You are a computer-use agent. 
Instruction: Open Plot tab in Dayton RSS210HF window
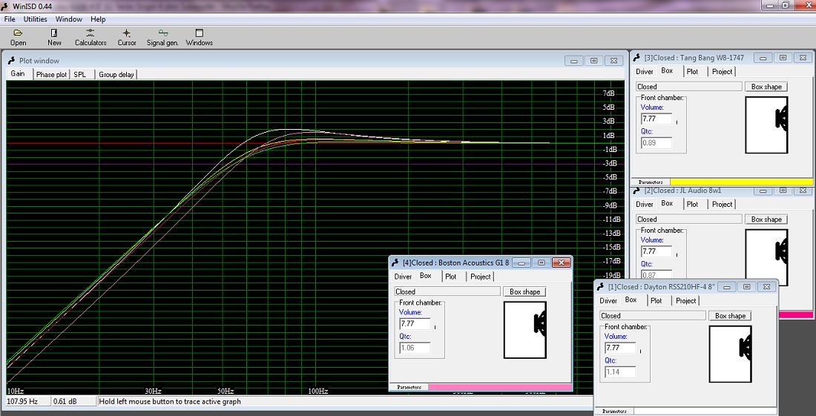[x=657, y=300]
